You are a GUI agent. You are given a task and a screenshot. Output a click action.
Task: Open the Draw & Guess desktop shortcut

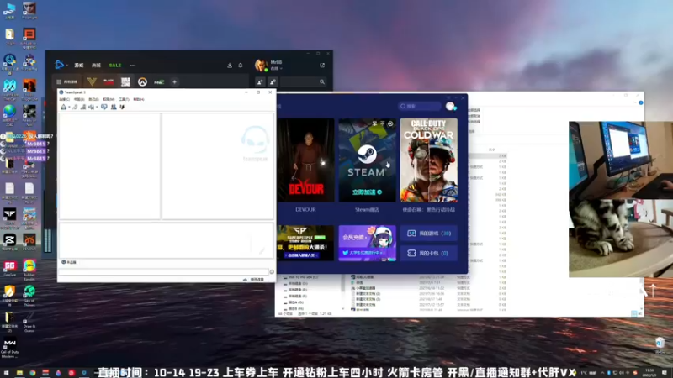click(29, 323)
